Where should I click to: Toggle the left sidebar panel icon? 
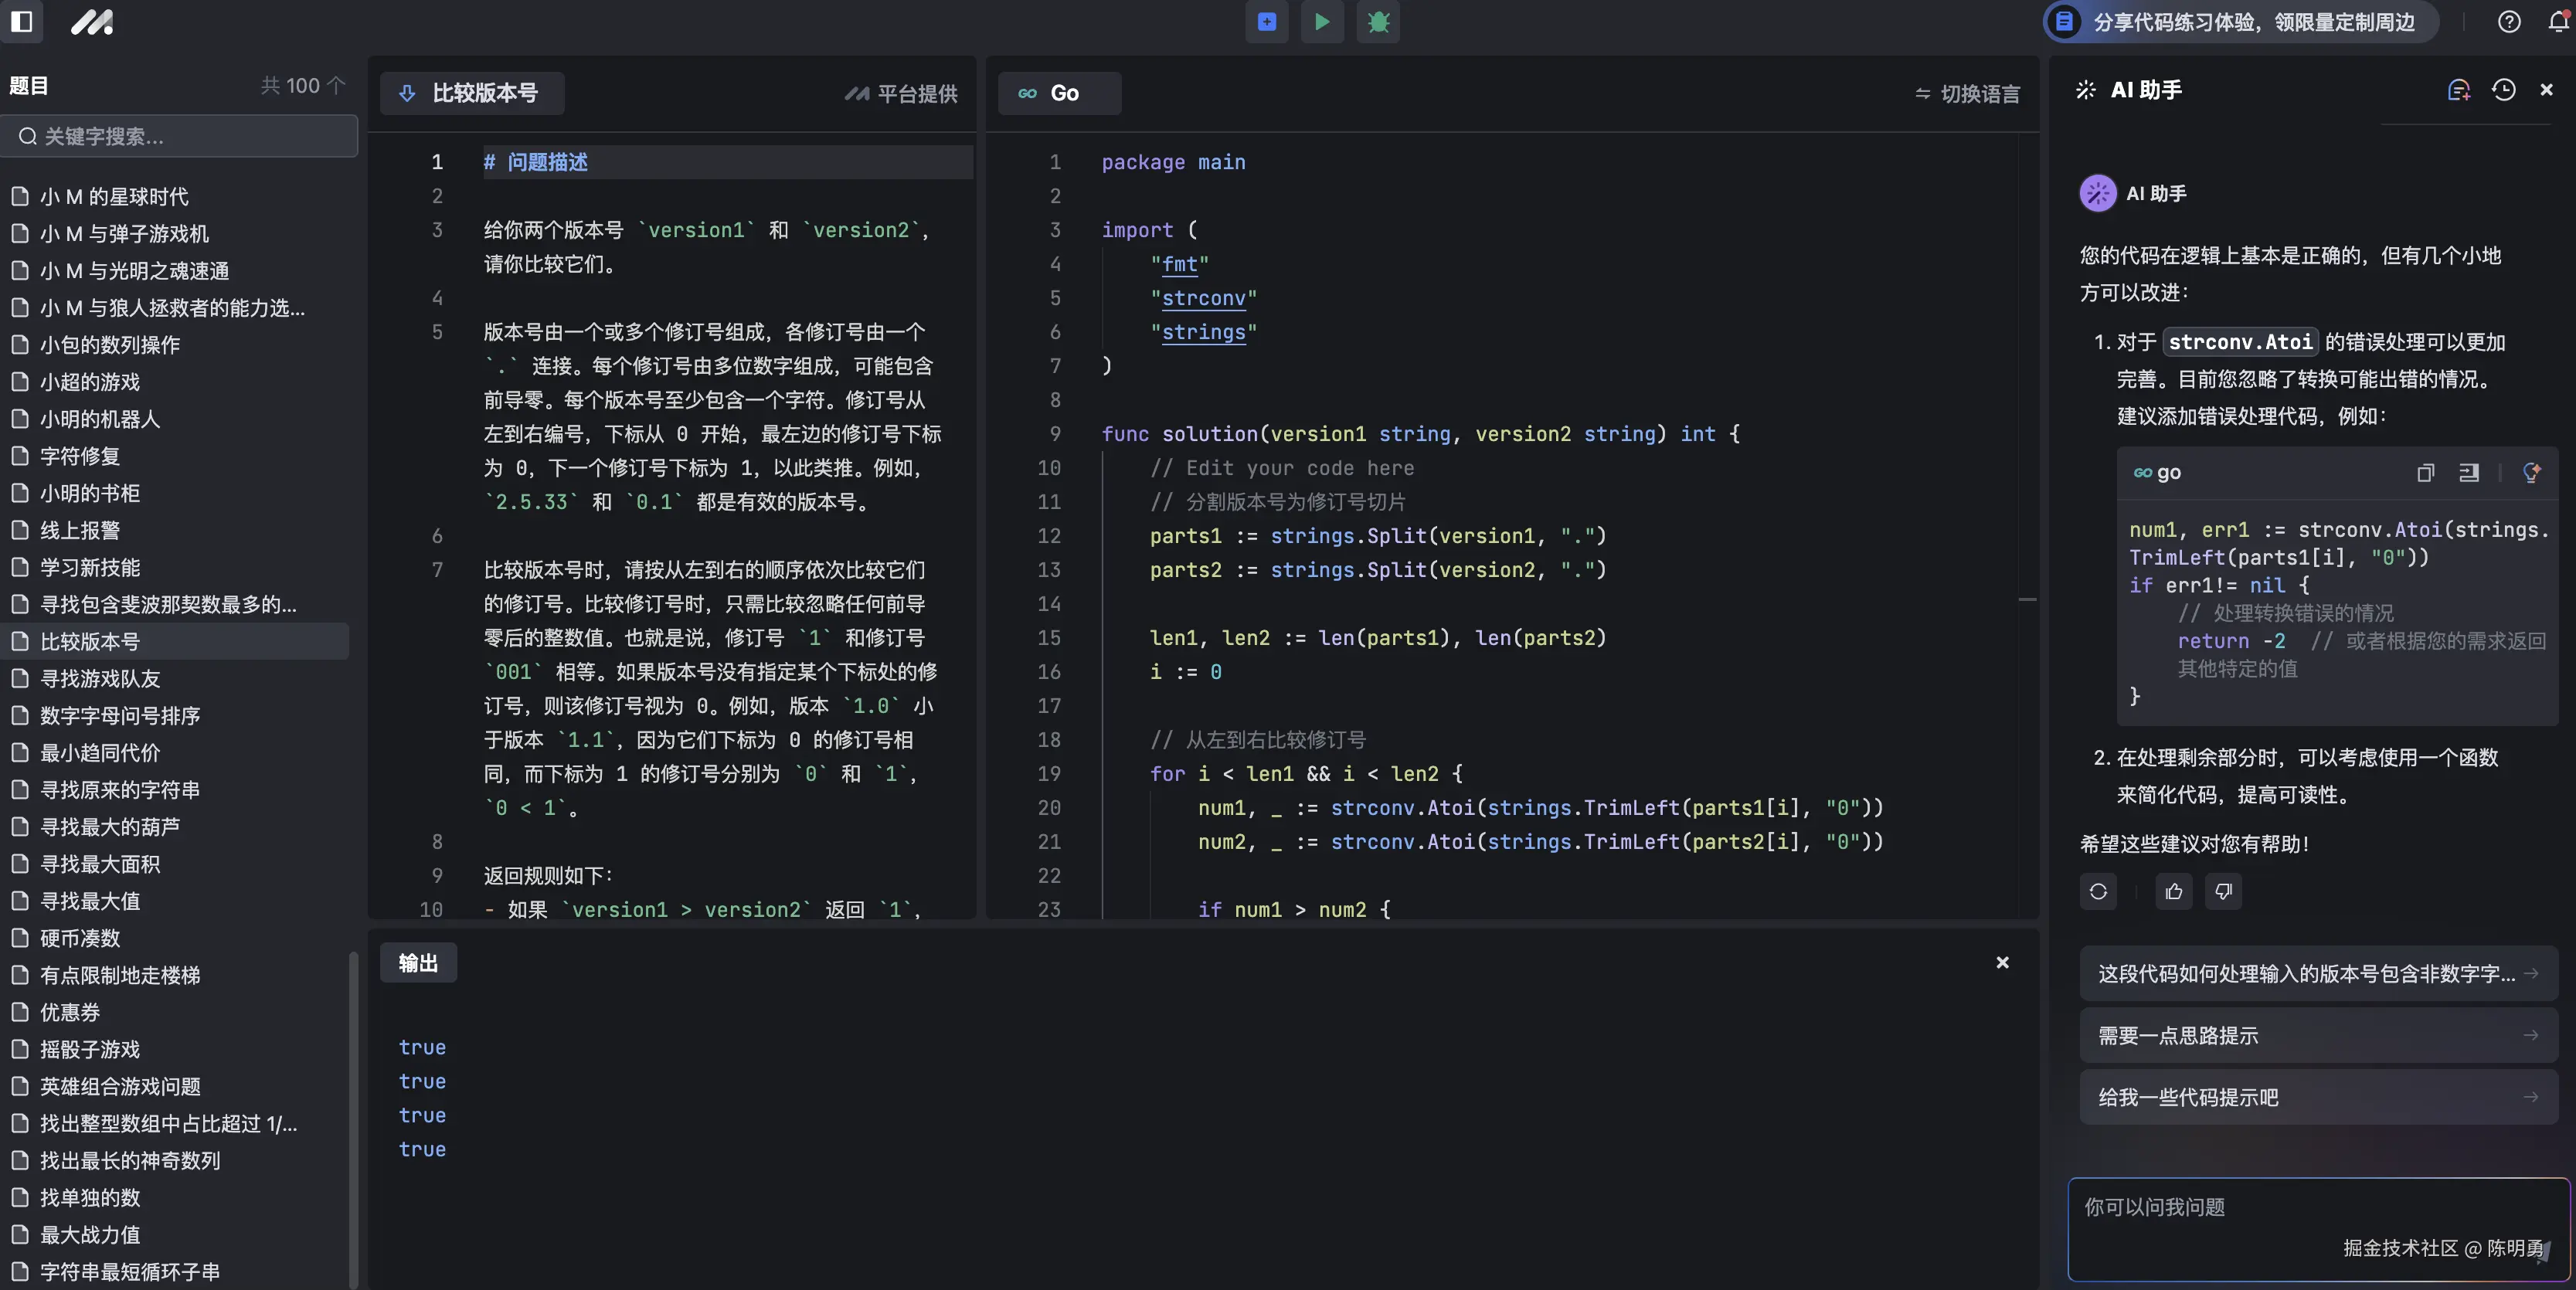(22, 21)
